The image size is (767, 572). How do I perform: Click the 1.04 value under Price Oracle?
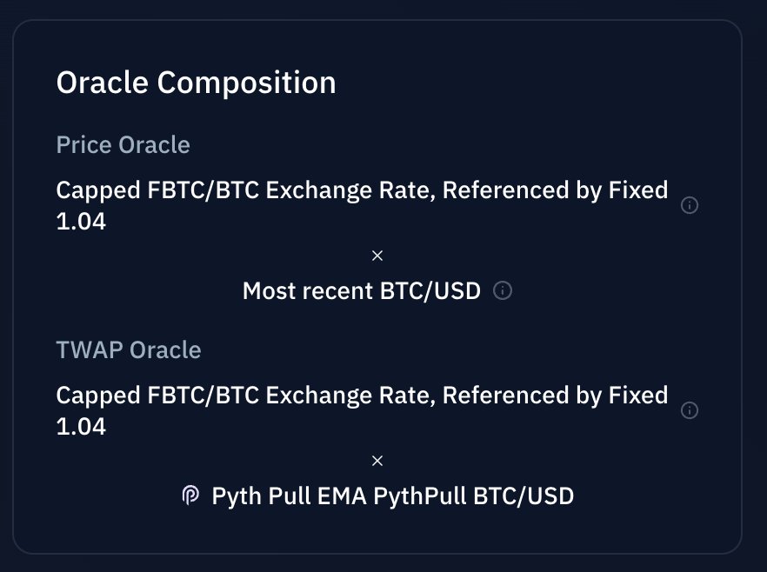click(x=81, y=221)
